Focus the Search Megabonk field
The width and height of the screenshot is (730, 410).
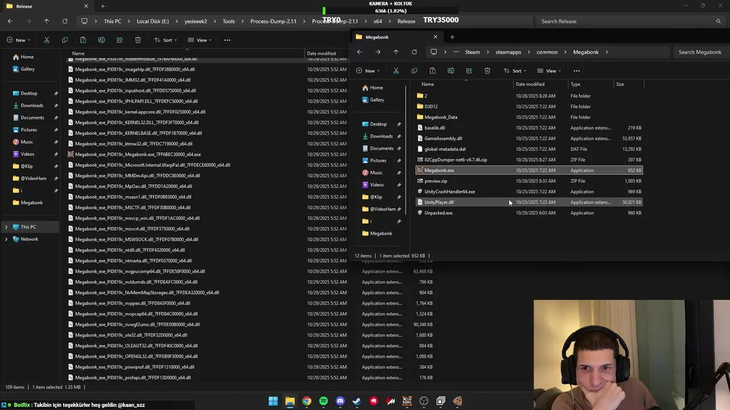[700, 52]
